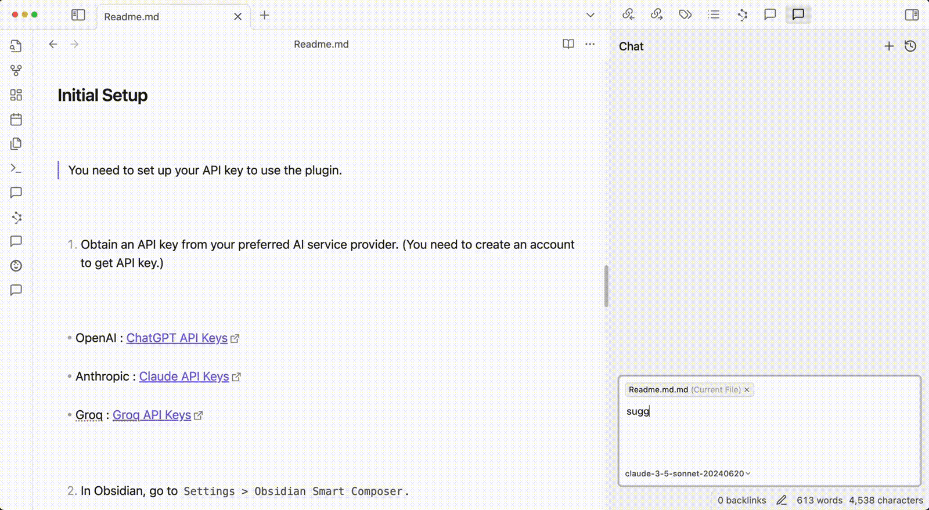Open more options three-dots menu

590,44
